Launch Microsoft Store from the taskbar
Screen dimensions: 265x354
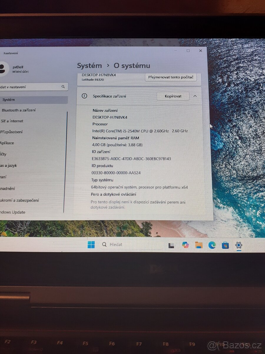click(225, 245)
